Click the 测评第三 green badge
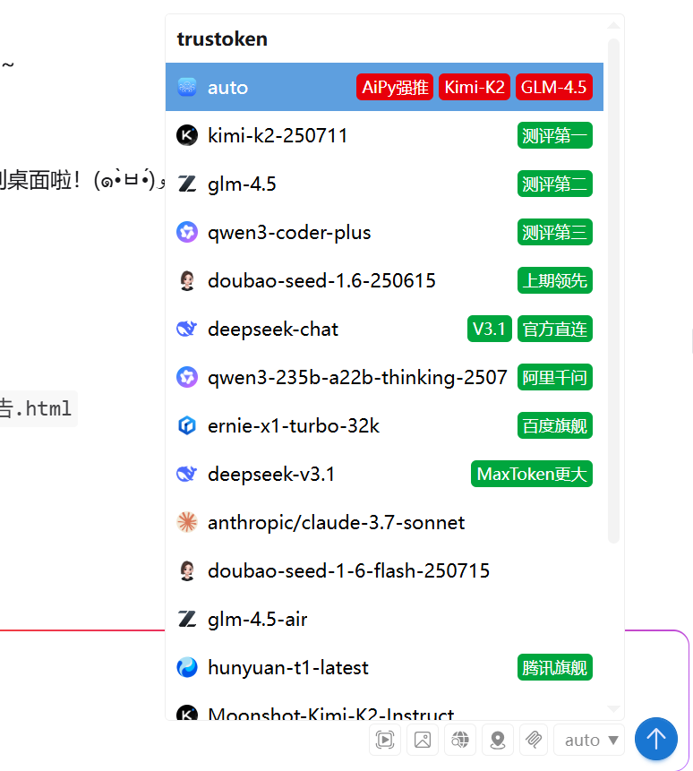Image resolution: width=693 pixels, height=771 pixels. pyautogui.click(x=555, y=232)
